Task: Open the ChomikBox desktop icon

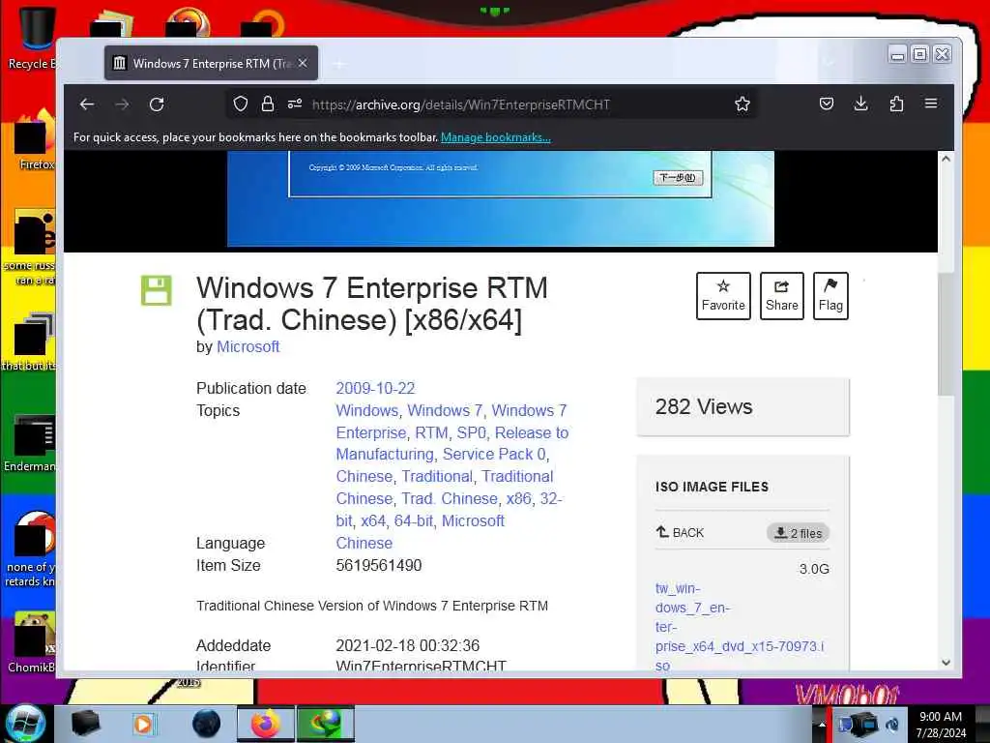Action: click(32, 643)
